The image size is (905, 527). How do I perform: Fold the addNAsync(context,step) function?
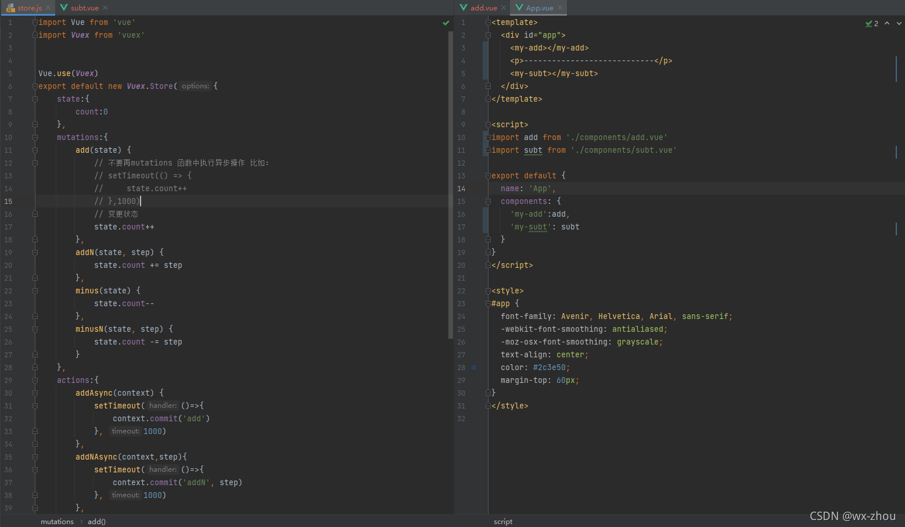click(35, 457)
